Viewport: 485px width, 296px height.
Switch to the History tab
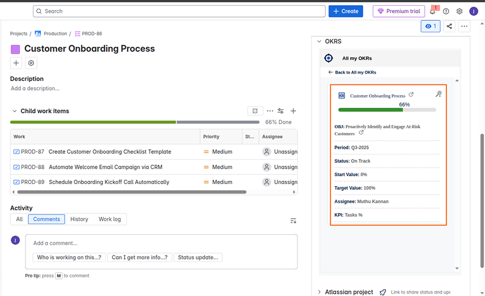[x=79, y=219]
